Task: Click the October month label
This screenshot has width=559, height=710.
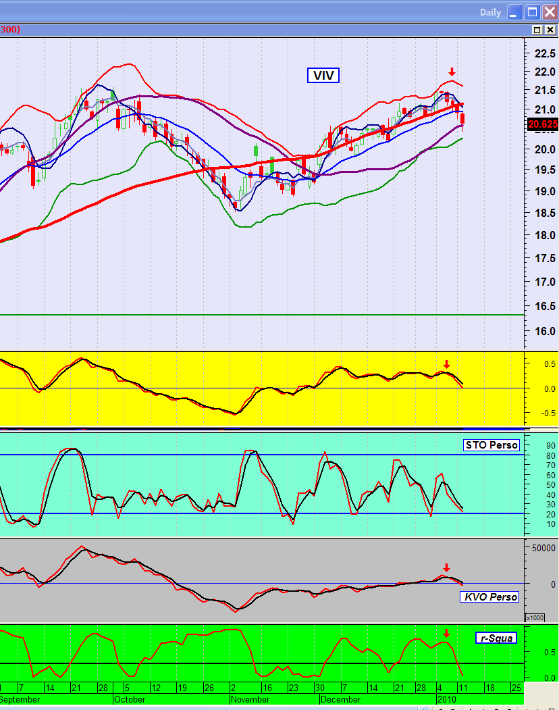Action: click(x=130, y=700)
